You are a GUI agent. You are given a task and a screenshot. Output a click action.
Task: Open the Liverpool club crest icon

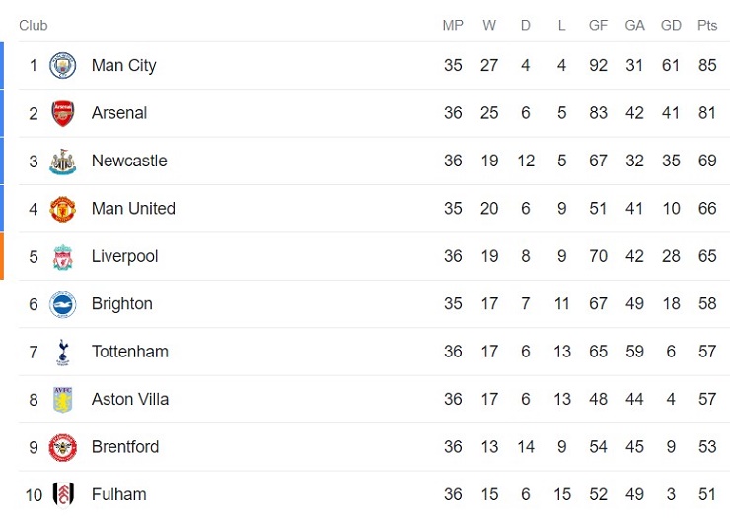tap(63, 257)
